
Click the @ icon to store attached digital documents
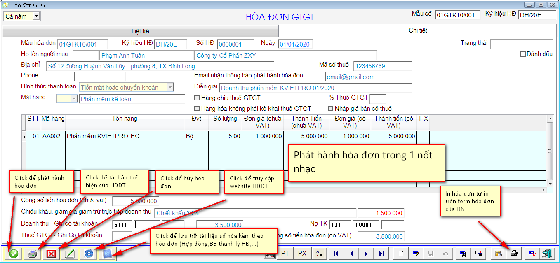click(x=107, y=253)
